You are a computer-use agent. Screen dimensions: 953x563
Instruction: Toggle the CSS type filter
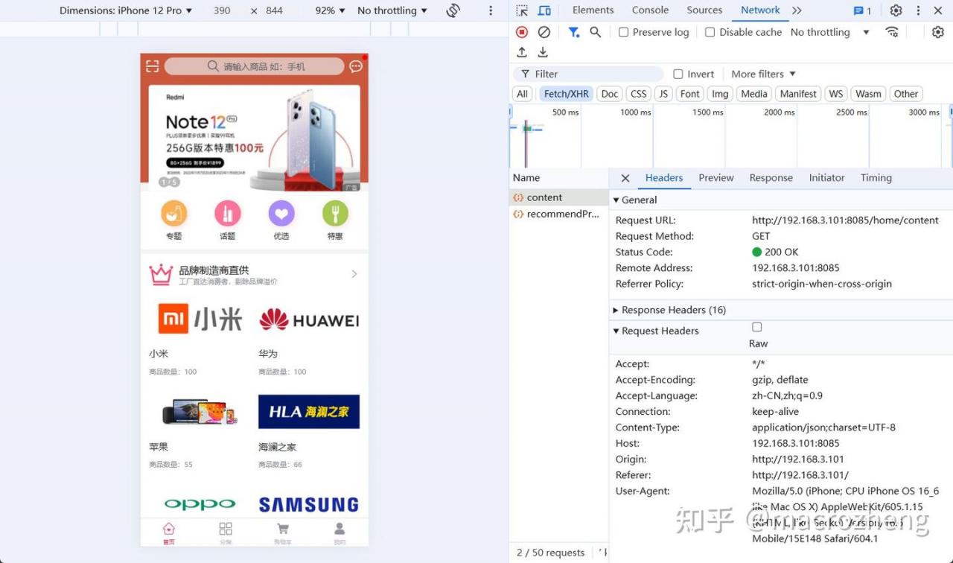click(x=639, y=94)
